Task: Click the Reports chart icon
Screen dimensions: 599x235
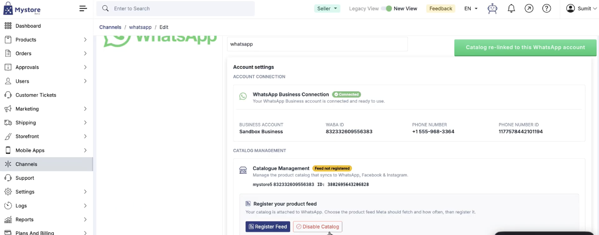Action: tap(8, 219)
